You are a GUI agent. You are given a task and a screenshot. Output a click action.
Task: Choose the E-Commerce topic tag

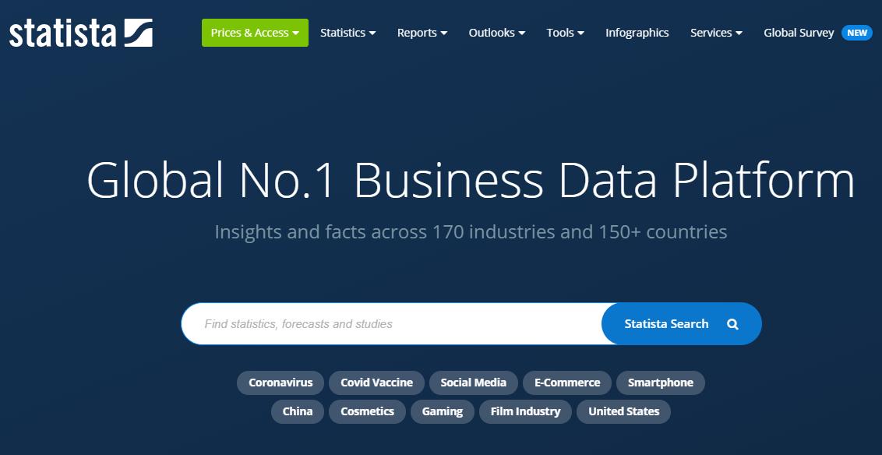coord(567,383)
